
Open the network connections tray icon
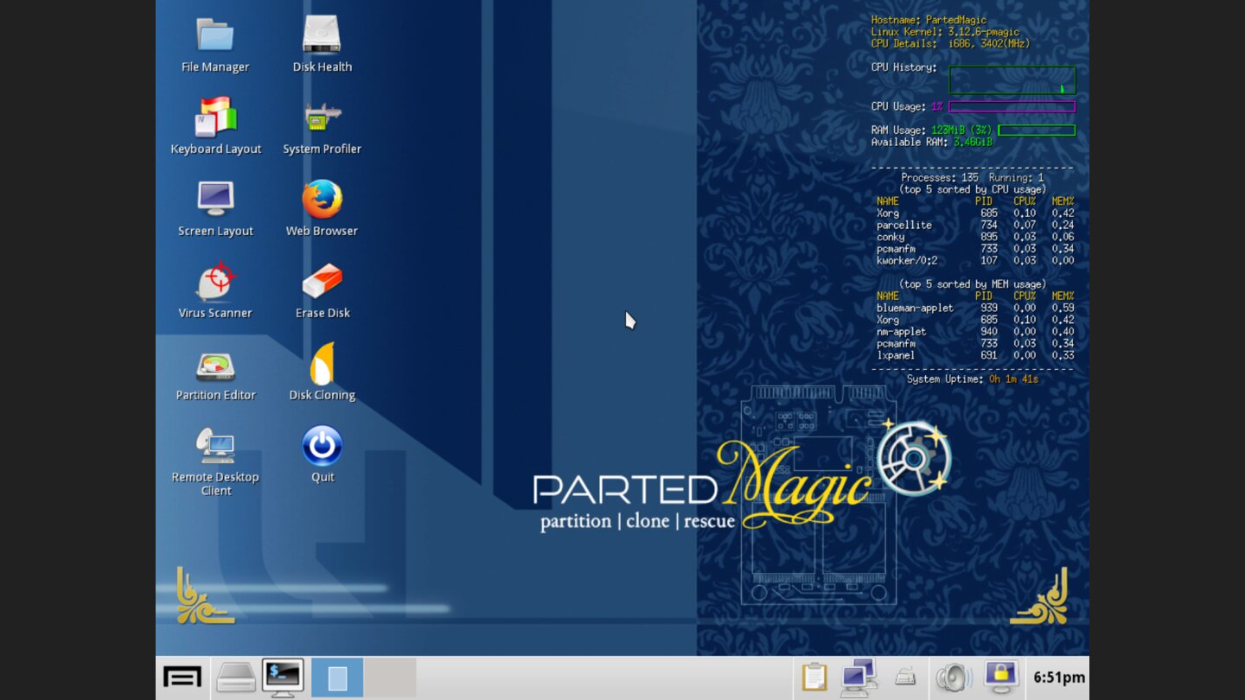[x=859, y=677]
